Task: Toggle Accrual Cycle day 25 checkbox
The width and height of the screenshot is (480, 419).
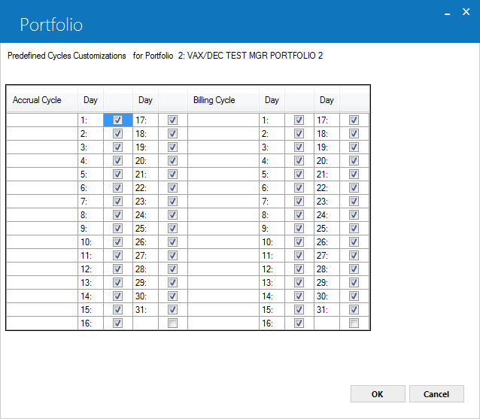Action: 172,229
